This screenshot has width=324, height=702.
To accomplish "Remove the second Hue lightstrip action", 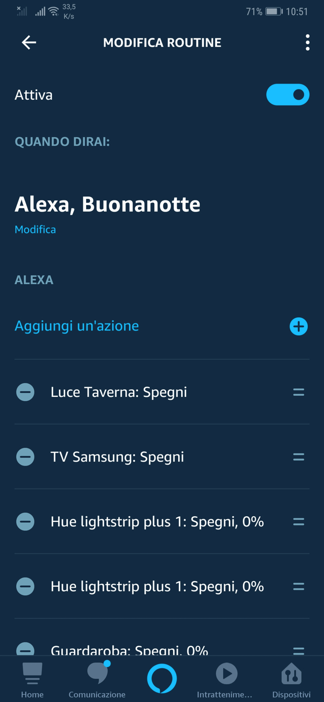I will 25,587.
